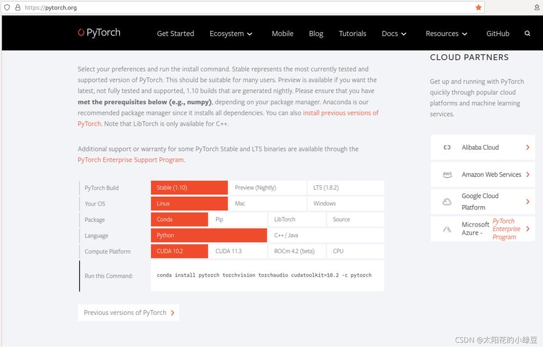This screenshot has width=543, height=347.
Task: Select the LibTorch package option
Action: (297, 219)
